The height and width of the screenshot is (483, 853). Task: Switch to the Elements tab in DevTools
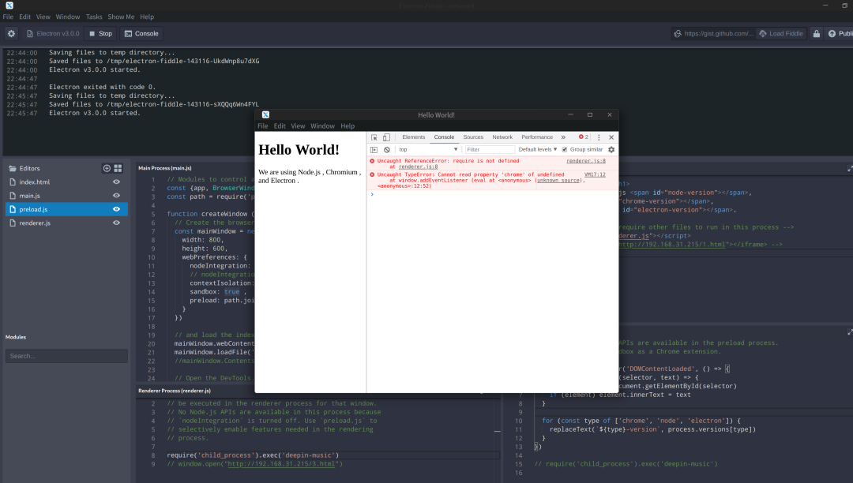[x=413, y=137]
